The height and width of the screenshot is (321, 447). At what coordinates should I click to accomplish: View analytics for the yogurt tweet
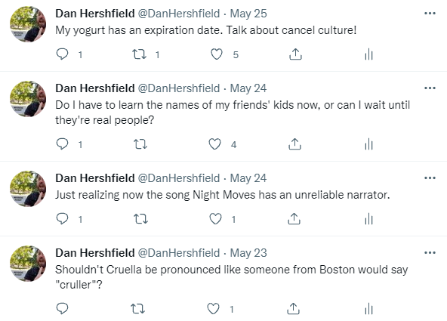(368, 54)
